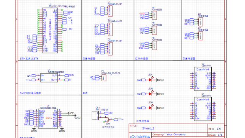This screenshot has height=138, width=245.
Task: Click the Sheet_1 title text
Action: (148, 128)
